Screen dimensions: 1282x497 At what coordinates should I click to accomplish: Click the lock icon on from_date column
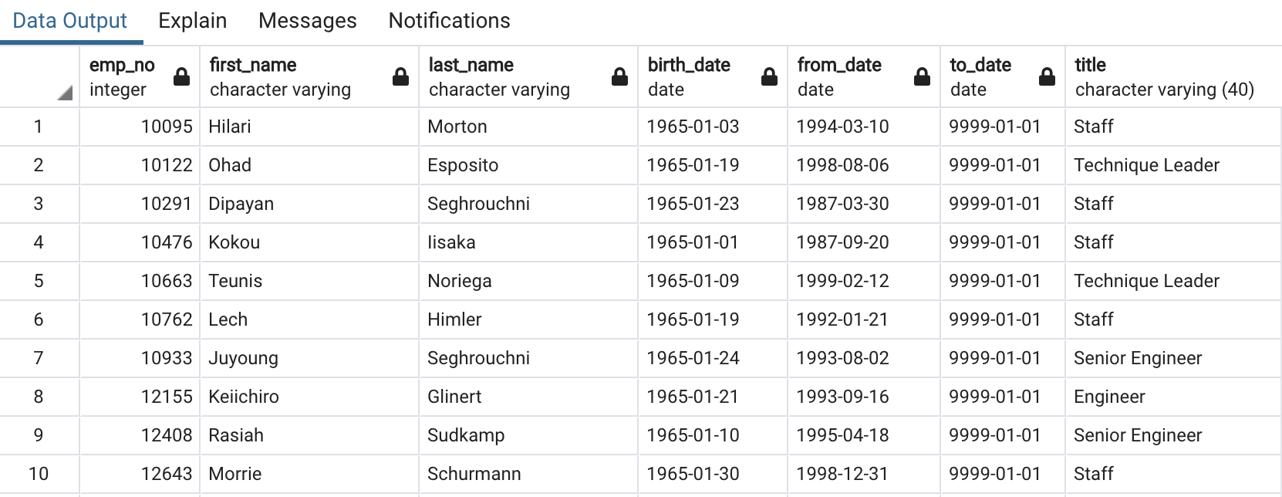pyautogui.click(x=921, y=76)
